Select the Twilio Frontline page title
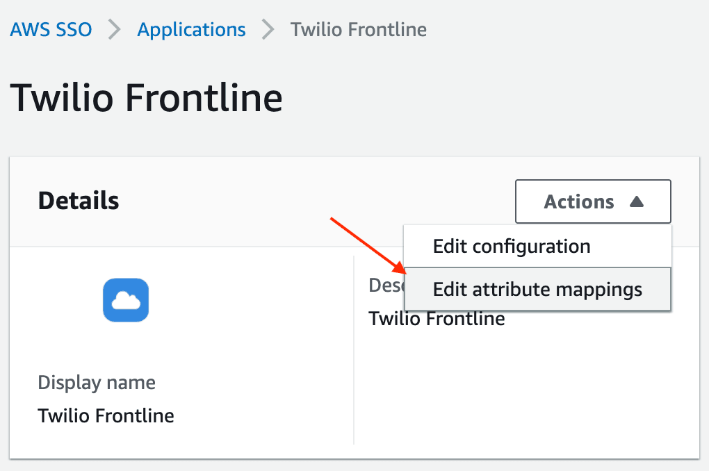The height and width of the screenshot is (471, 709). pos(146,98)
